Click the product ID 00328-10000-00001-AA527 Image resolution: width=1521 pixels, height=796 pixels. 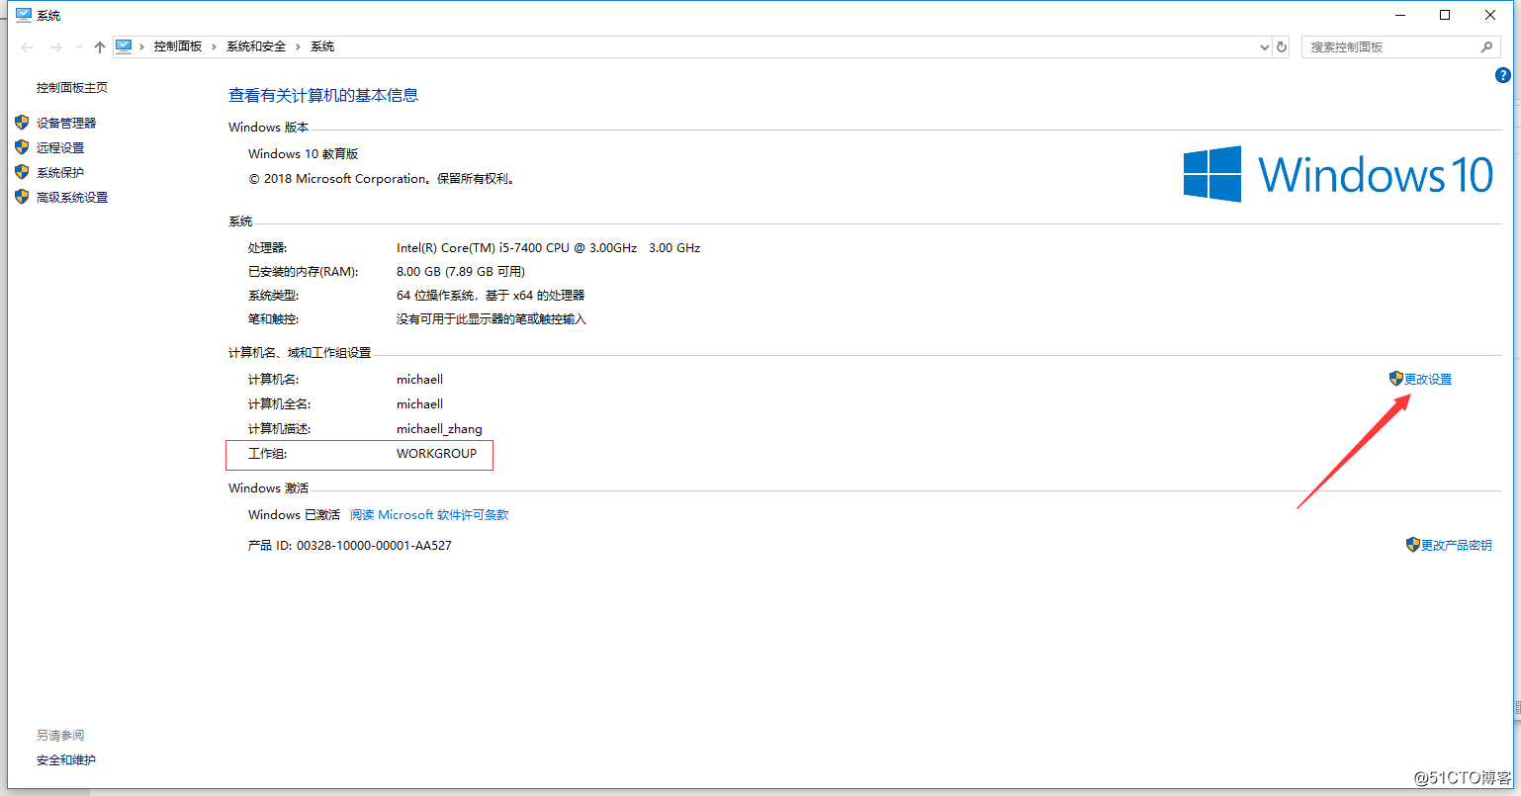click(374, 546)
